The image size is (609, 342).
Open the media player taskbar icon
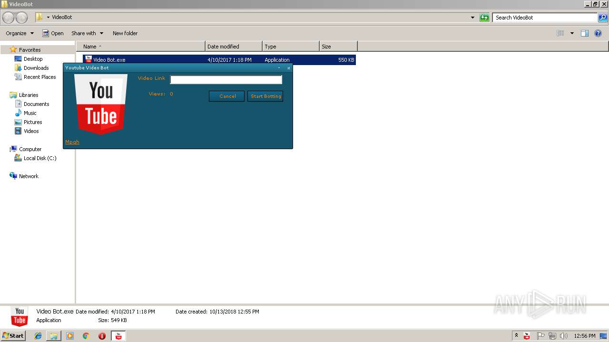coord(70,336)
